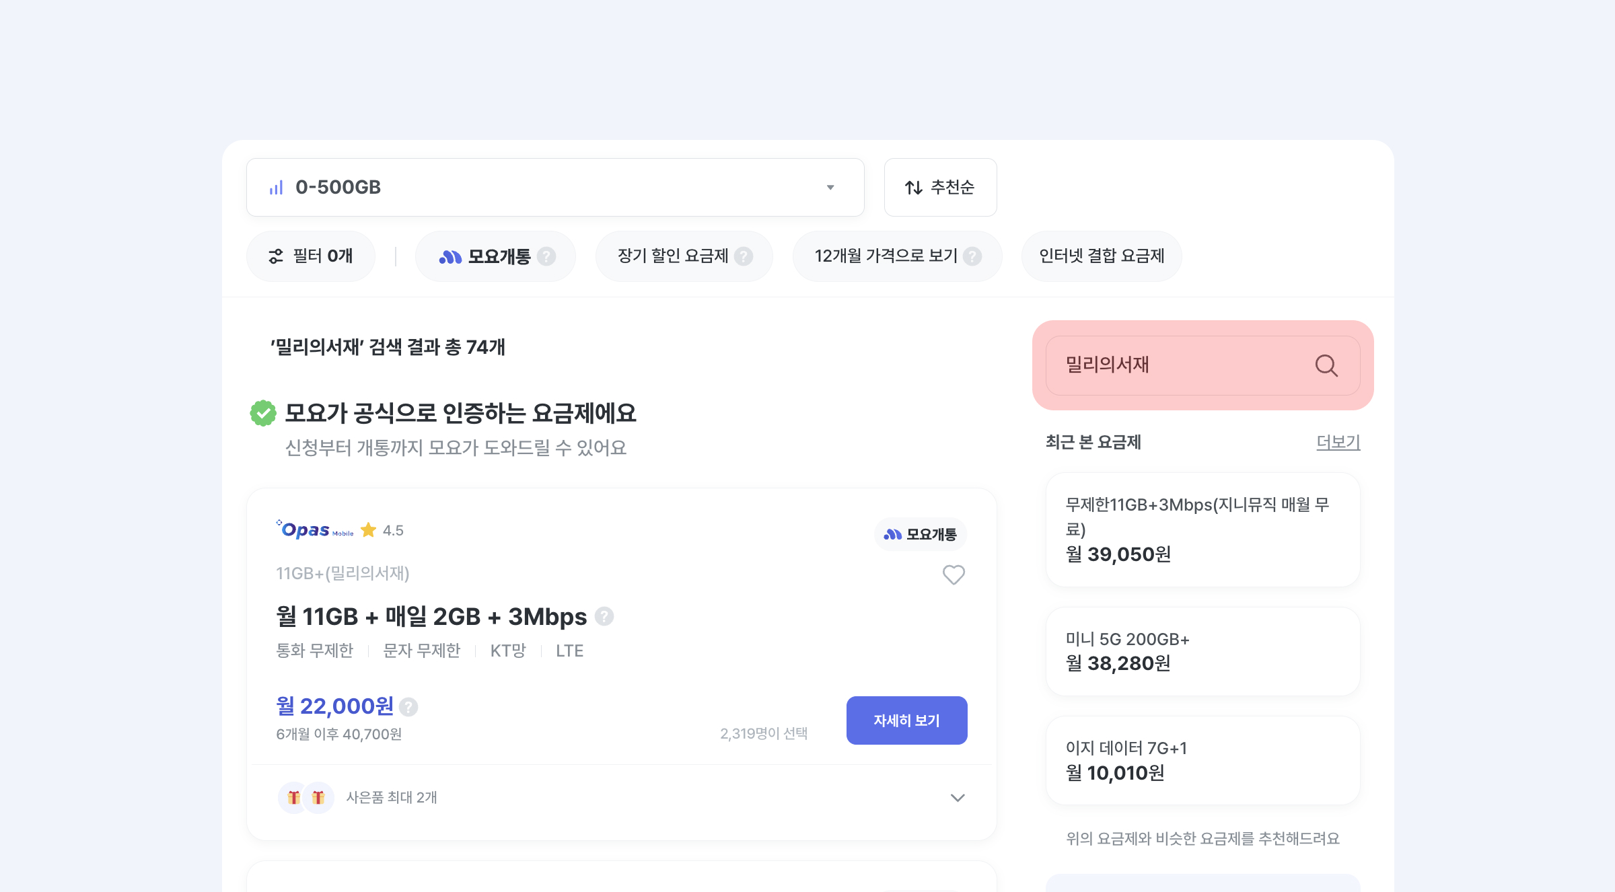Click the gift icons in 사은품 row
Image resolution: width=1615 pixels, height=892 pixels.
[x=306, y=798]
